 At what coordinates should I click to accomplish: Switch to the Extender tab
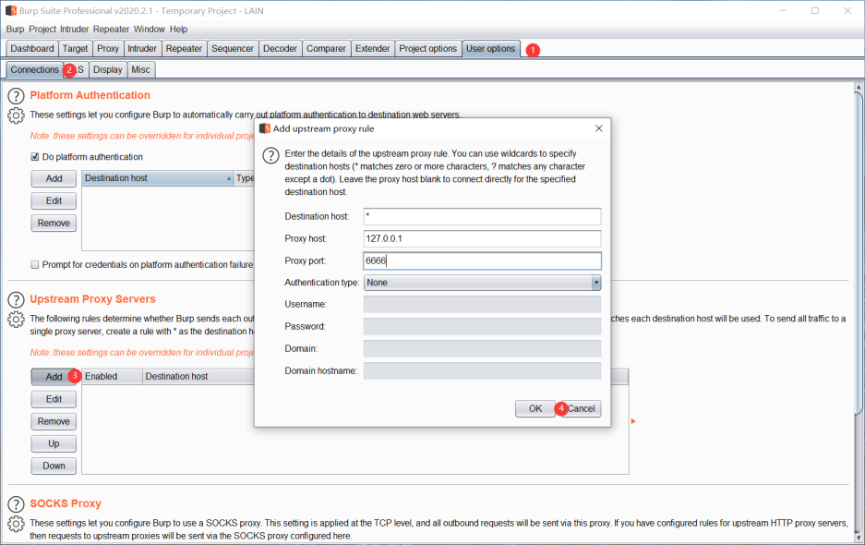pyautogui.click(x=372, y=49)
